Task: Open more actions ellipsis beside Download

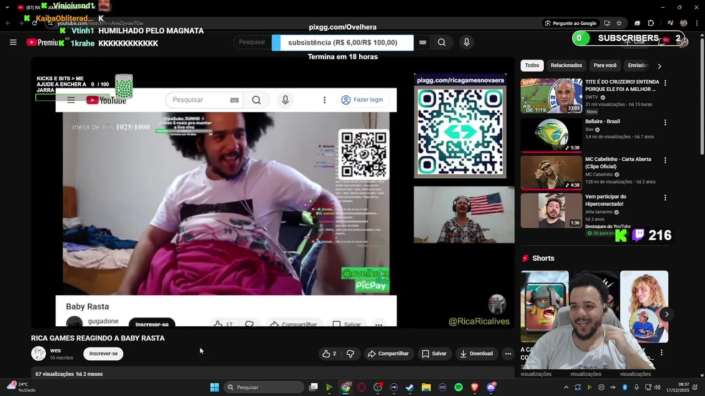Action: click(508, 354)
